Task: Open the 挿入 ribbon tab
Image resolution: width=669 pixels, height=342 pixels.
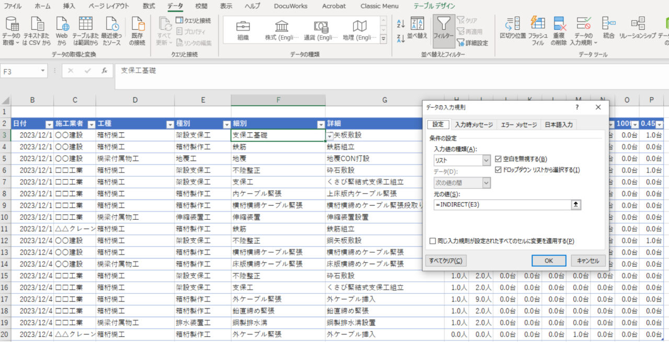Action: pos(69,6)
